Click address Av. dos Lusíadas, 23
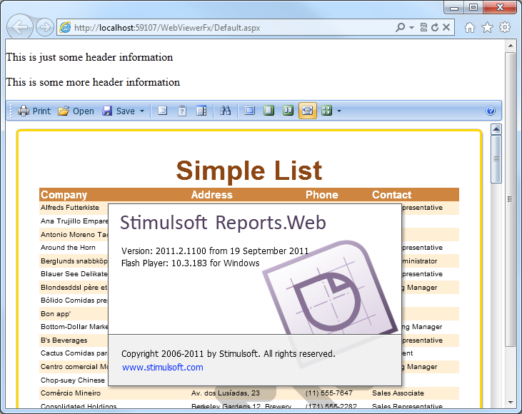This screenshot has width=522, height=414. coord(226,393)
